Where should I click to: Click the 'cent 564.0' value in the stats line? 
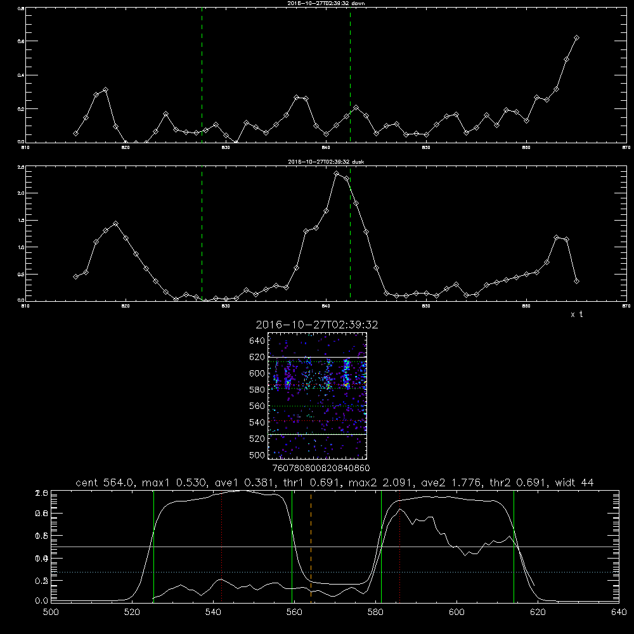pos(105,482)
